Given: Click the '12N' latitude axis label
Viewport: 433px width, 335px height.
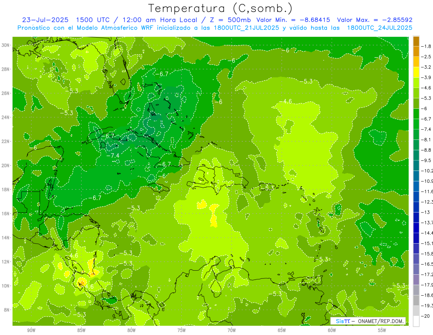Looking at the screenshot, I should click(x=6, y=262).
